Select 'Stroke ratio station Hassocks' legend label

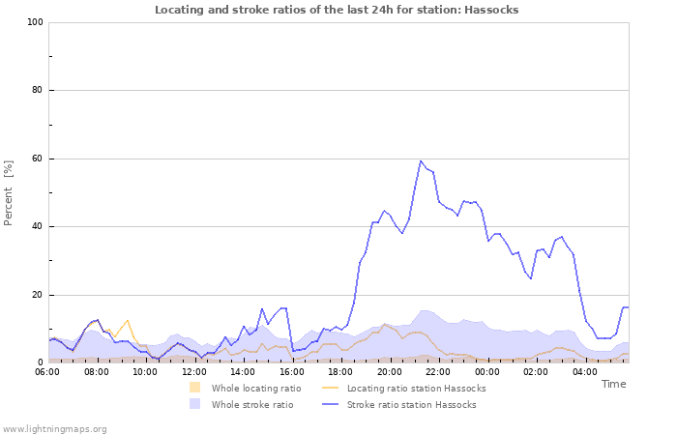[x=411, y=404]
